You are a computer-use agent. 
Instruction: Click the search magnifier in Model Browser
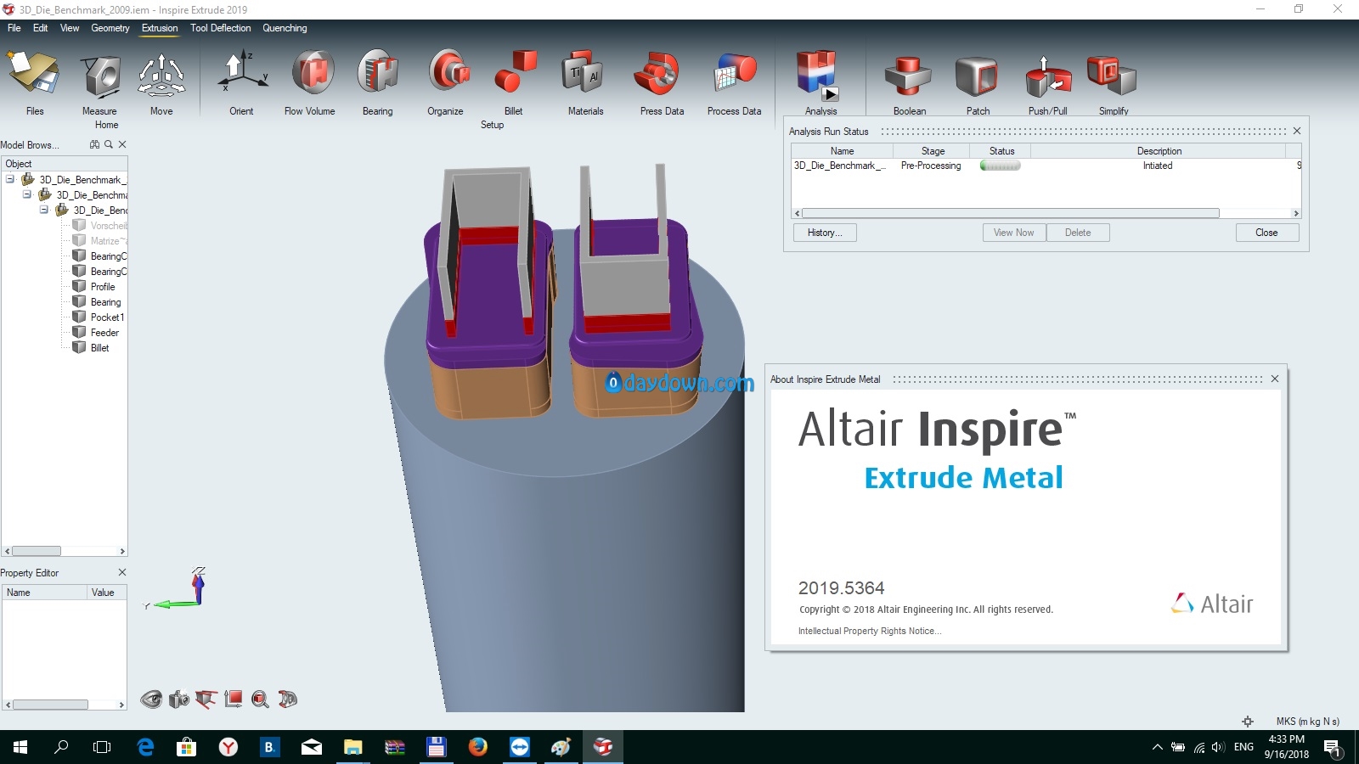tap(108, 144)
